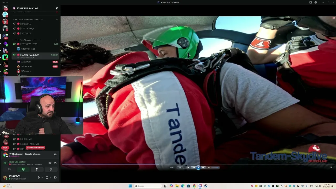This screenshot has width=336, height=189.
Task: Switch to Discord from the taskbar
Action: coord(200,186)
